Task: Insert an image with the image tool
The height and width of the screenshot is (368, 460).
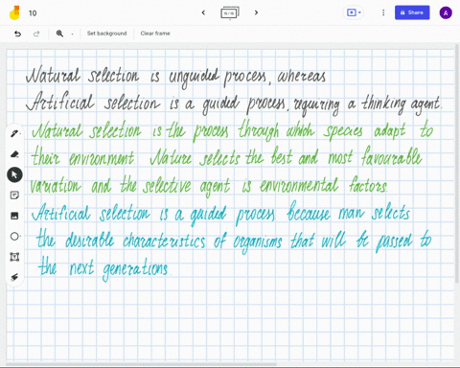Action: click(14, 216)
